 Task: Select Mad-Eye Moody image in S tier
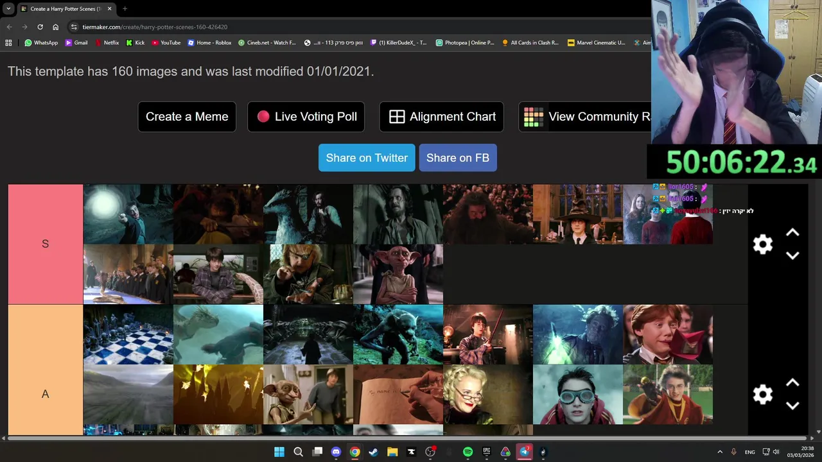(308, 274)
